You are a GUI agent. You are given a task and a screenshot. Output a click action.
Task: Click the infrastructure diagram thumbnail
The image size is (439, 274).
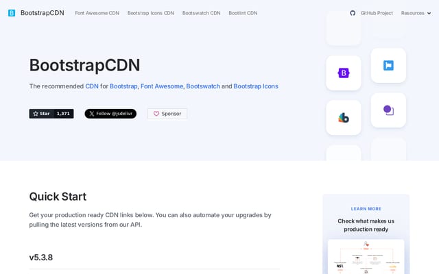click(x=366, y=257)
